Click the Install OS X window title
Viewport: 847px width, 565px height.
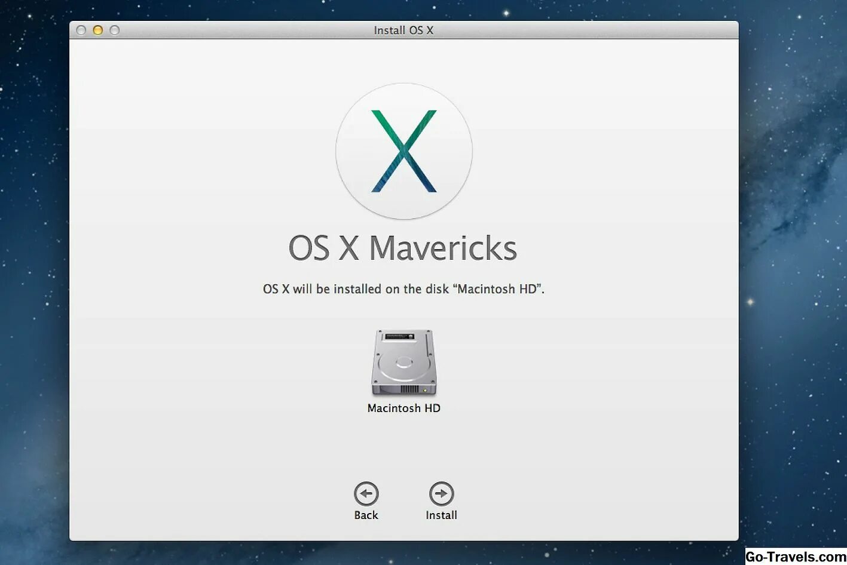[x=403, y=30]
